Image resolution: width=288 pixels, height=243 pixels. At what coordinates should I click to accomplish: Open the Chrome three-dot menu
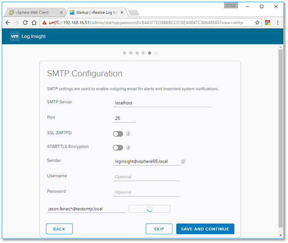[278, 22]
